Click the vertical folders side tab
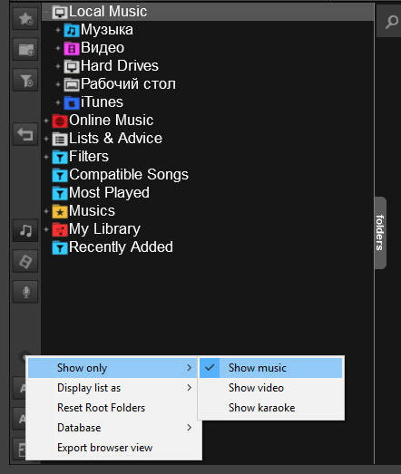Image resolution: width=401 pixels, height=474 pixels. pos(380,233)
